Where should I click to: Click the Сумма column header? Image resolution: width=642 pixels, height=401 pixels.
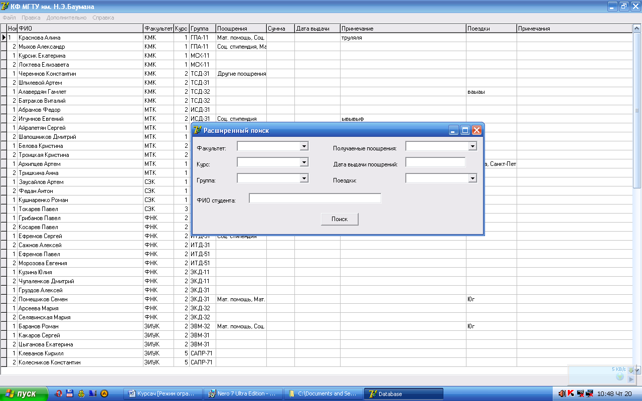coord(280,29)
